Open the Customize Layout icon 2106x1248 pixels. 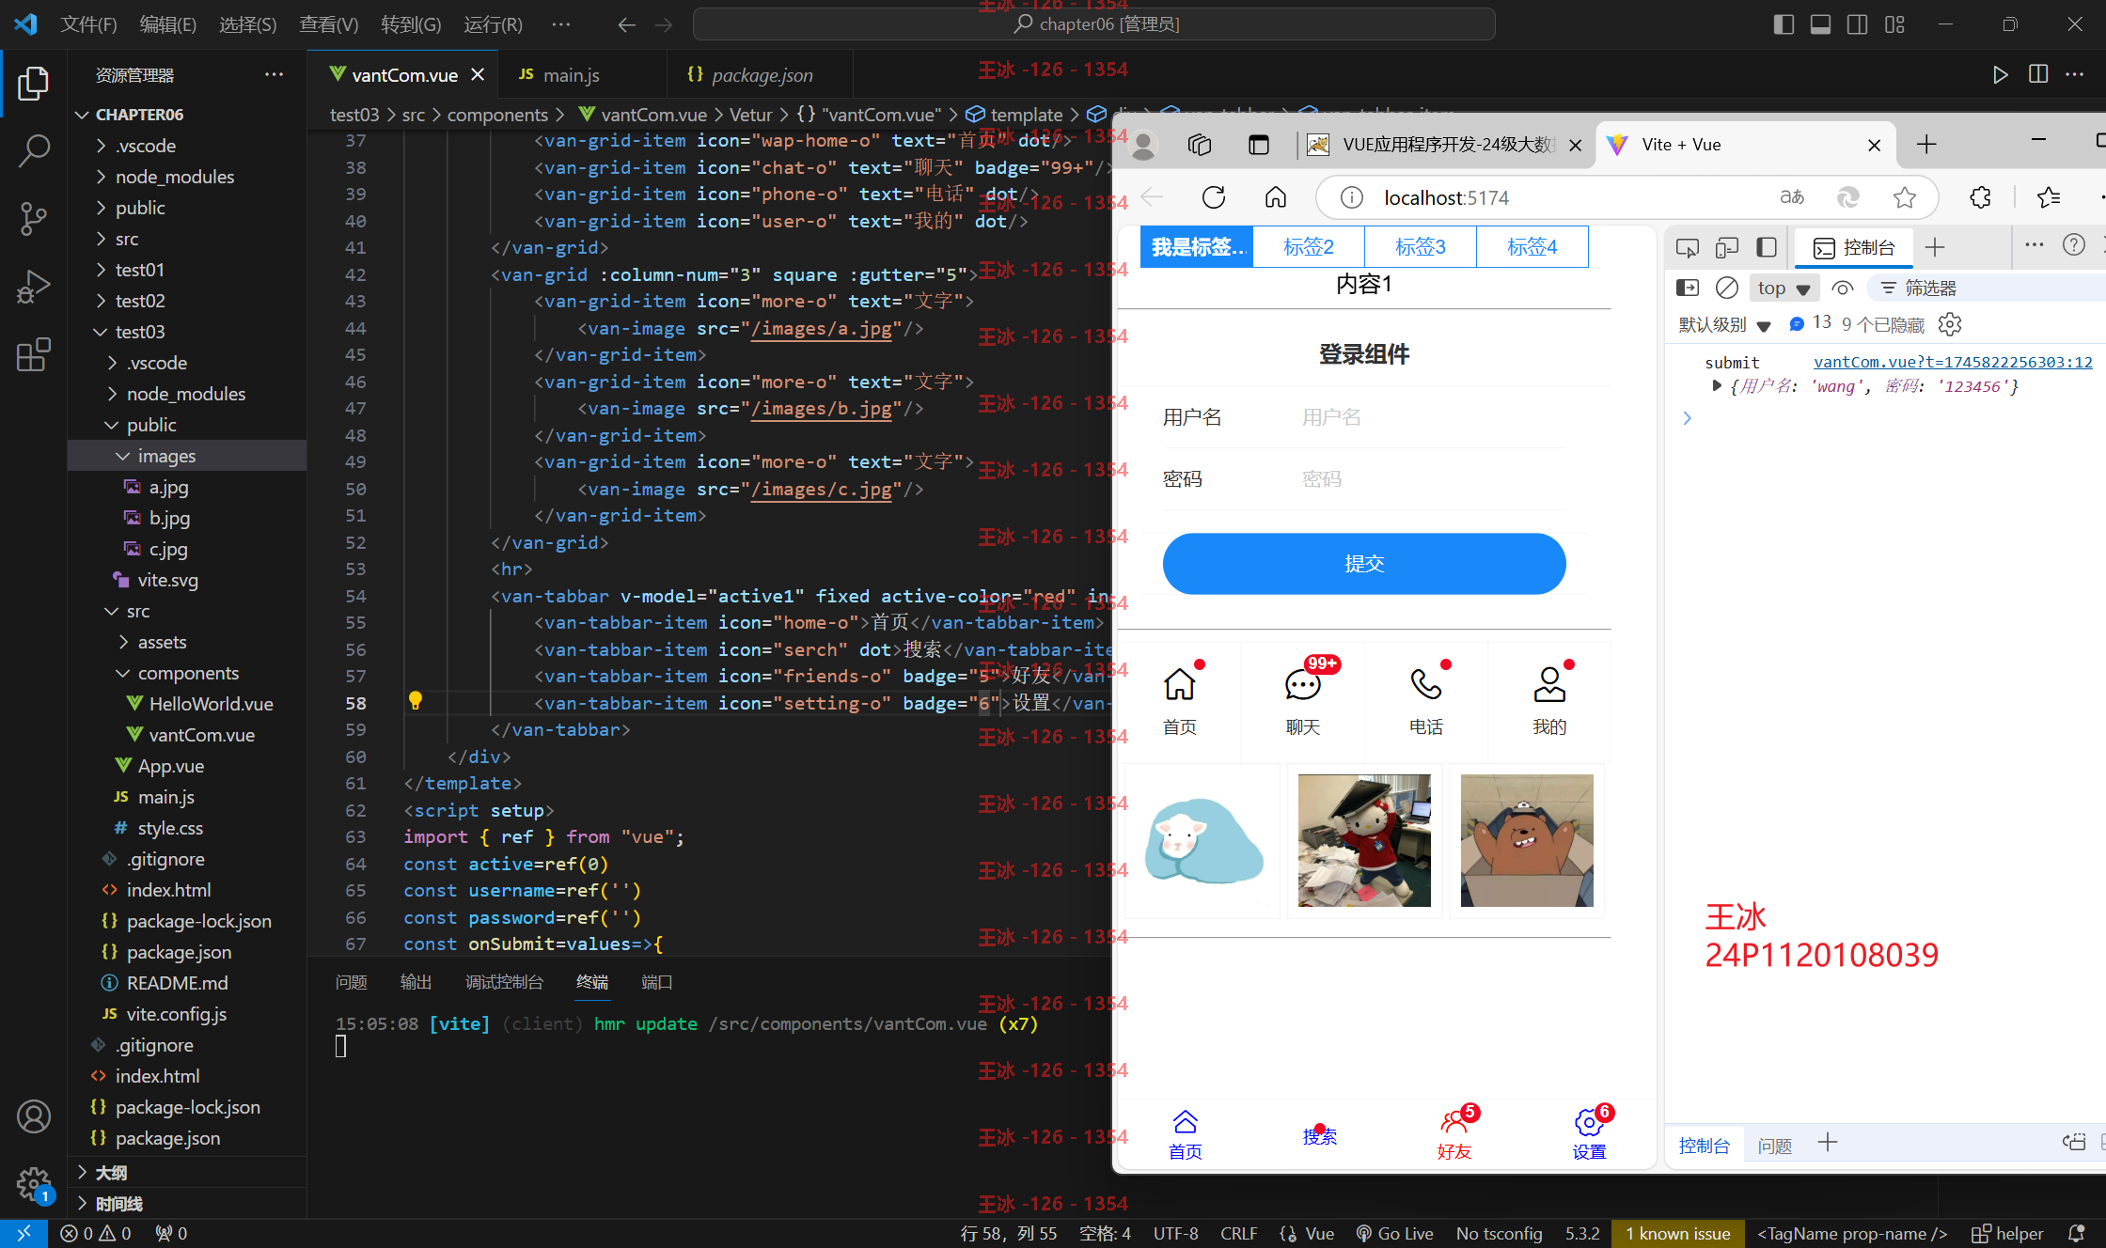click(1894, 24)
